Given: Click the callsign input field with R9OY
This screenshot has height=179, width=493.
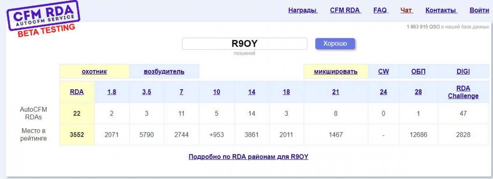Looking at the screenshot, I should [244, 44].
